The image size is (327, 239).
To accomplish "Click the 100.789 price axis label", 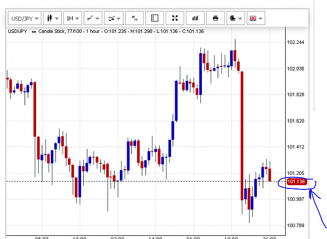I will 296,225.
